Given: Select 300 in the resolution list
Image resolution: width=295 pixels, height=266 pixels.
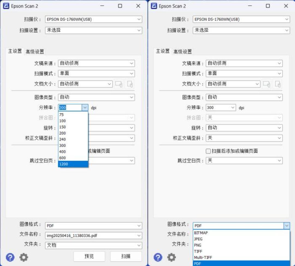Looking at the screenshot, I should coord(73,146).
